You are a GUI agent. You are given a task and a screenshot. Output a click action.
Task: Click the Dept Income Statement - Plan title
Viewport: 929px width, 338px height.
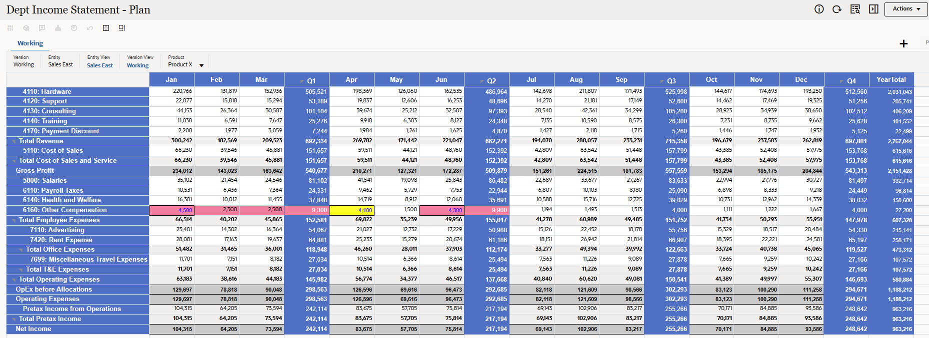coord(78,10)
